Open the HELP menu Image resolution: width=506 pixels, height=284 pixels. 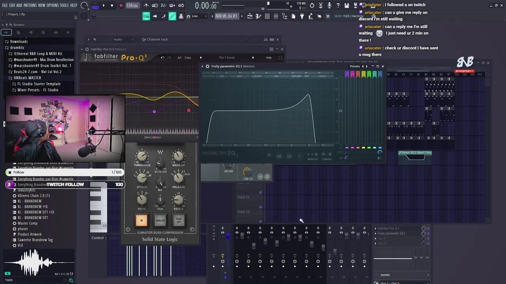click(74, 6)
